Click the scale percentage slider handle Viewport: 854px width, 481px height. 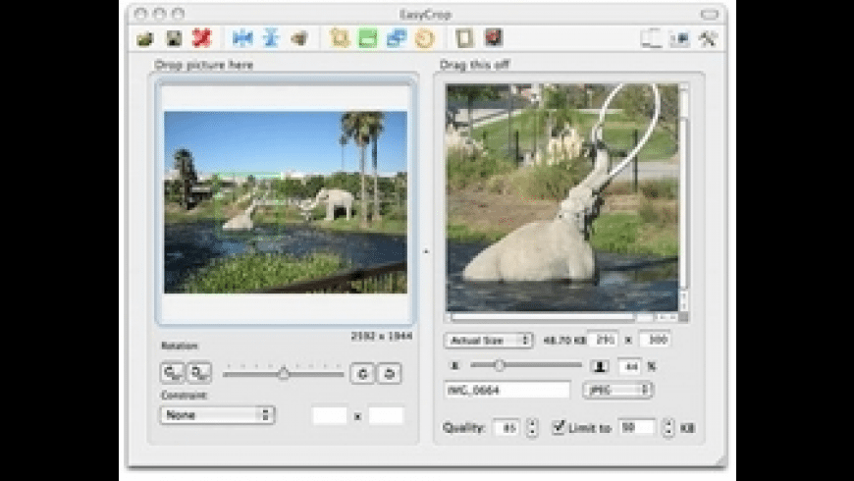499,365
